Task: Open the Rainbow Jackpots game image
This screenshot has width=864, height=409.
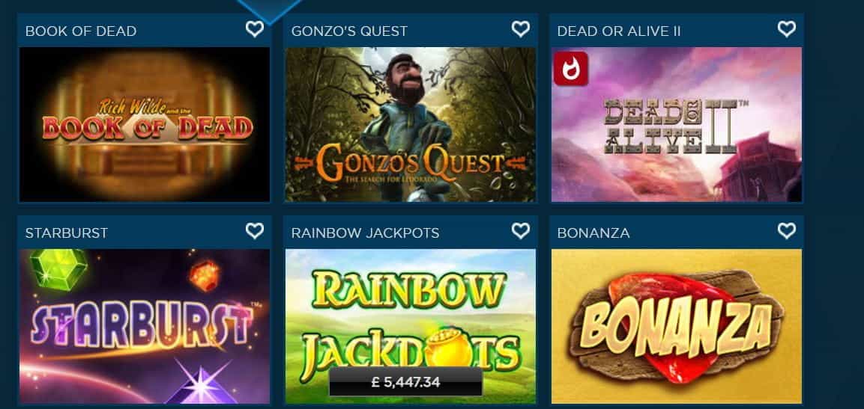Action: pyautogui.click(x=411, y=327)
